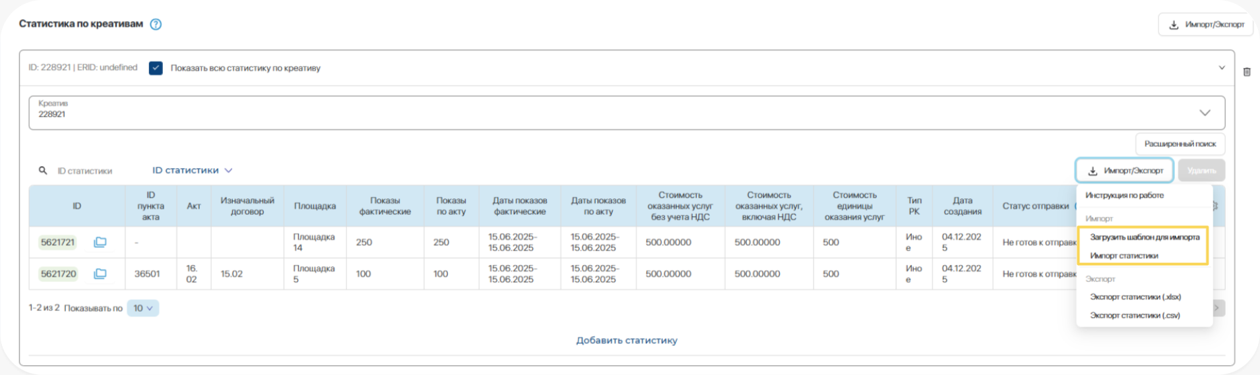Image resolution: width=1260 pixels, height=375 pixels.
Task: Click the trash icon beside the creative panel
Action: [1247, 72]
